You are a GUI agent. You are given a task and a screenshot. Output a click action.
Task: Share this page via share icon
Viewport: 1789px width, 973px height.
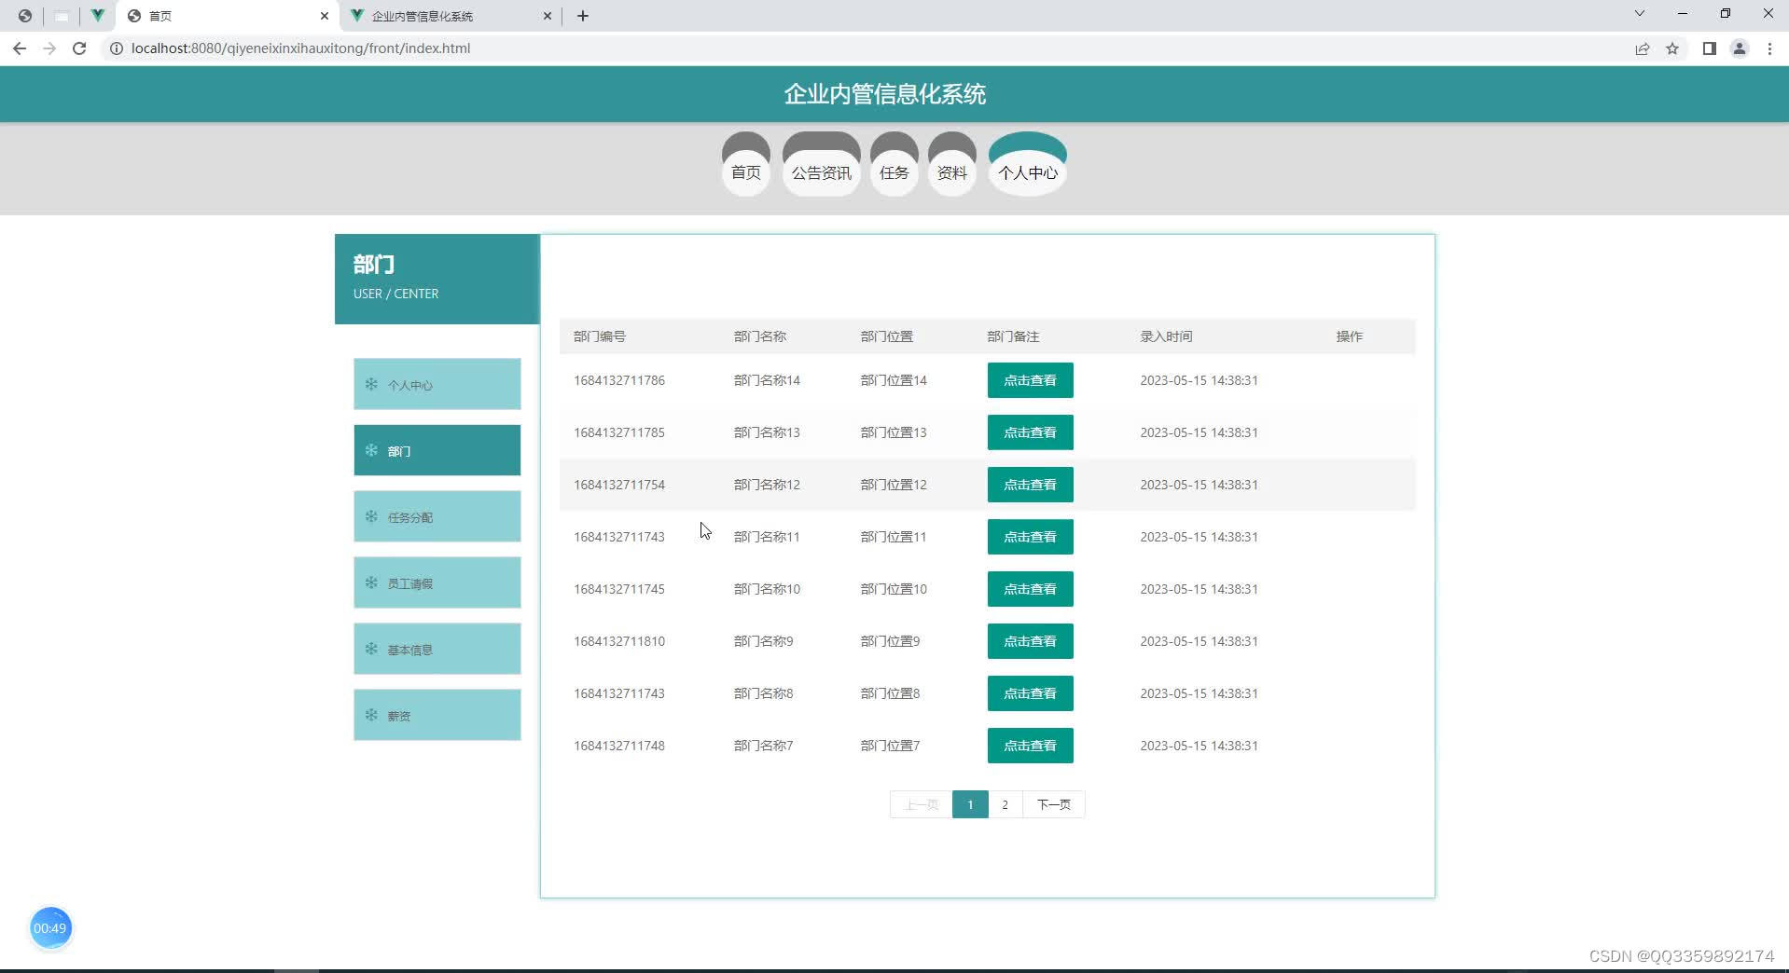point(1643,48)
